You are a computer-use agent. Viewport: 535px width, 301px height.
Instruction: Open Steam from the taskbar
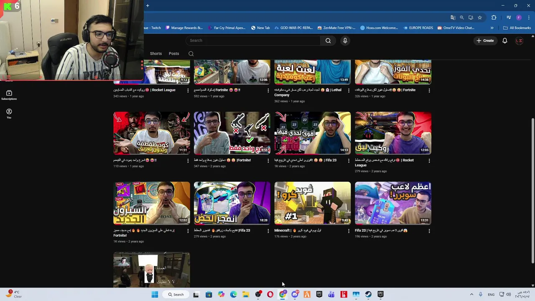368,294
